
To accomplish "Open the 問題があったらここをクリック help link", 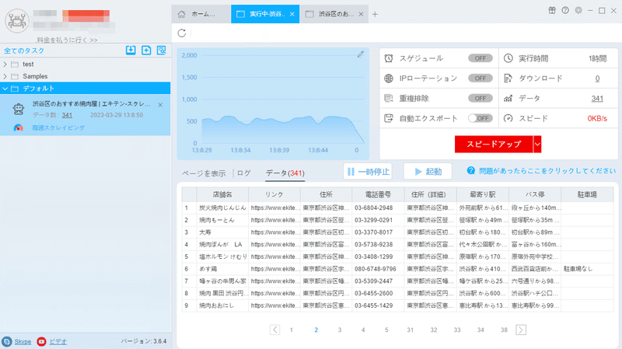I will pyautogui.click(x=547, y=170).
